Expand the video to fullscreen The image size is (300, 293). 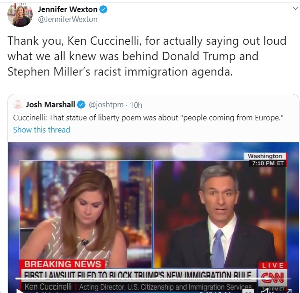pyautogui.click(x=288, y=291)
